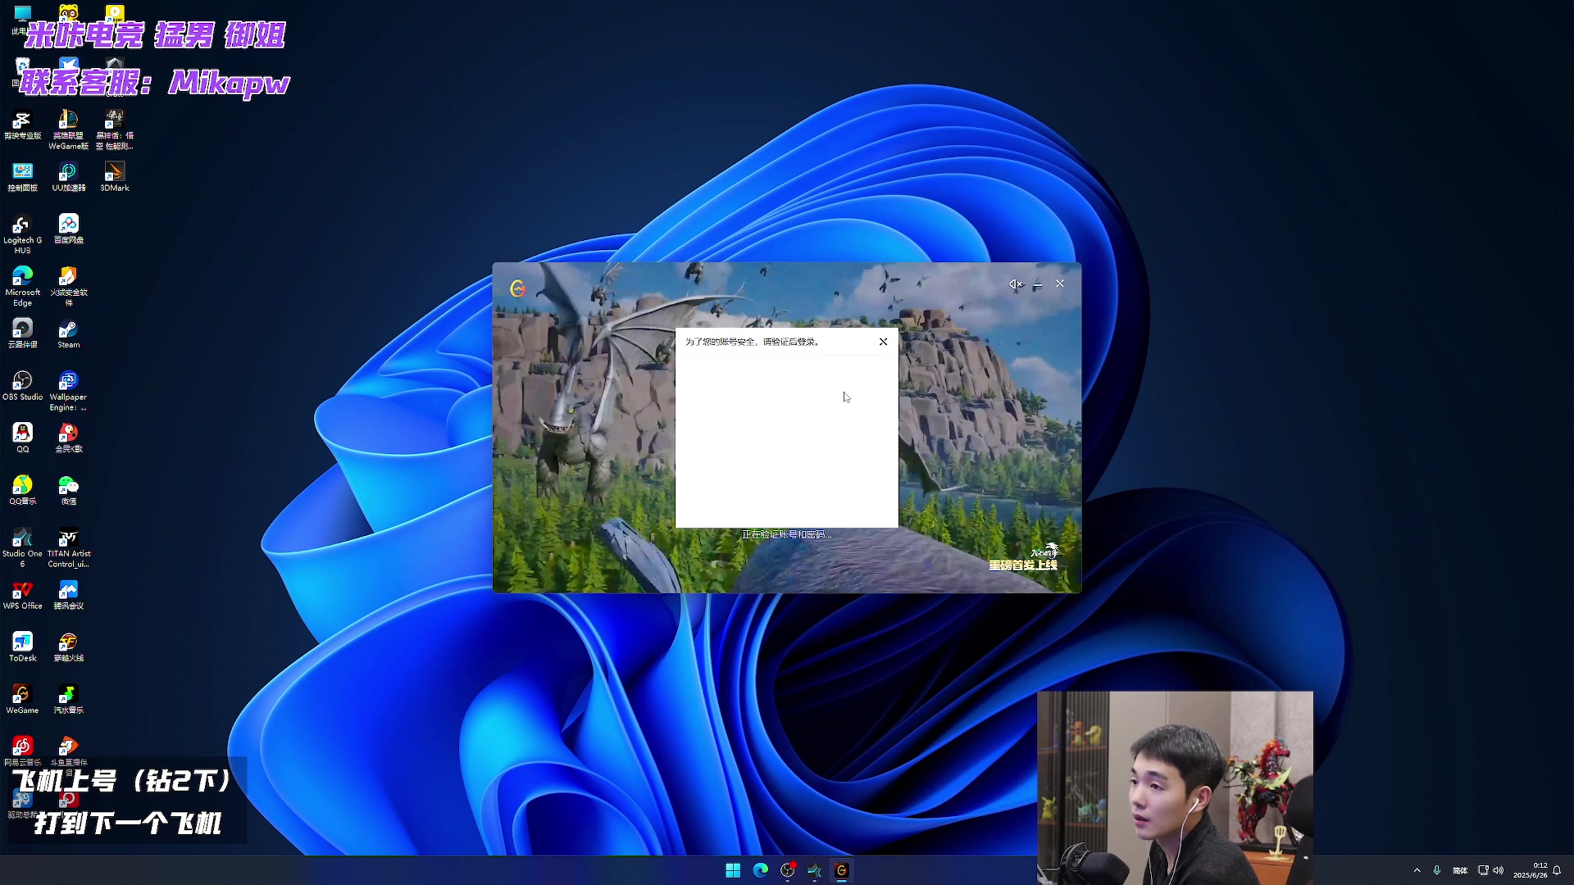
Task: Switch the 简体 input method indicator
Action: point(1460,870)
